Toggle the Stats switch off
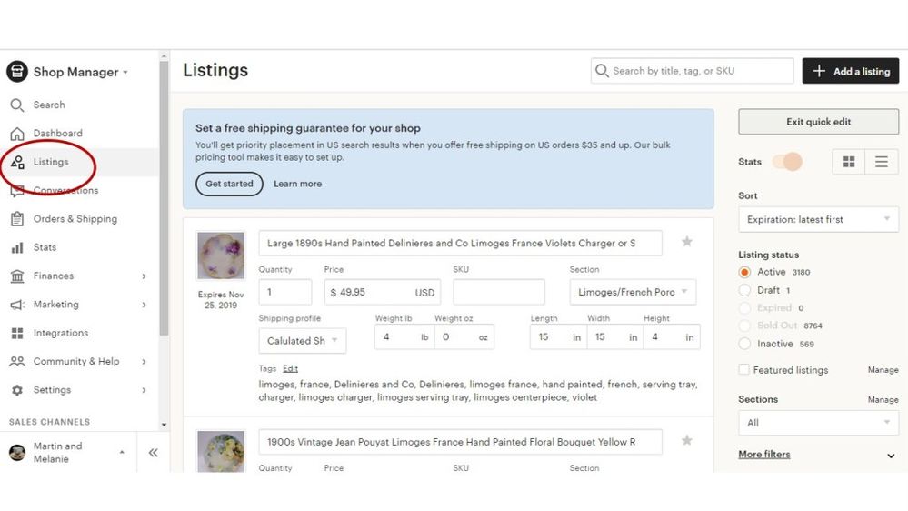908x511 pixels. [x=787, y=162]
